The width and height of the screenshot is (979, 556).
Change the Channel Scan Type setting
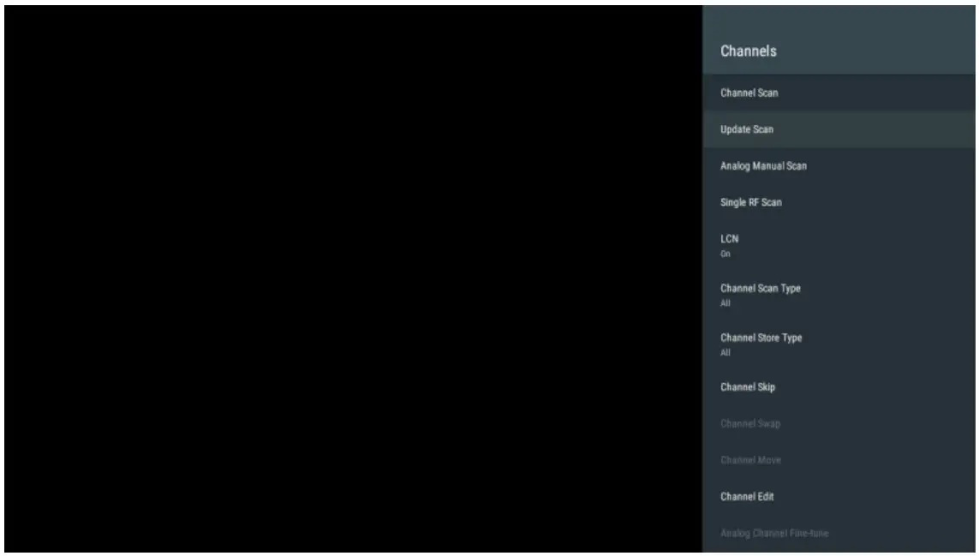pyautogui.click(x=839, y=295)
